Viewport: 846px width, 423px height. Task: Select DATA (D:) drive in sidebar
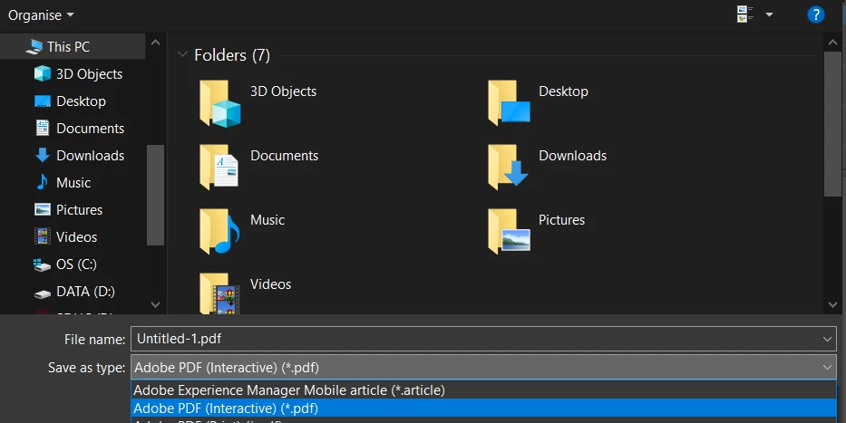coord(85,292)
